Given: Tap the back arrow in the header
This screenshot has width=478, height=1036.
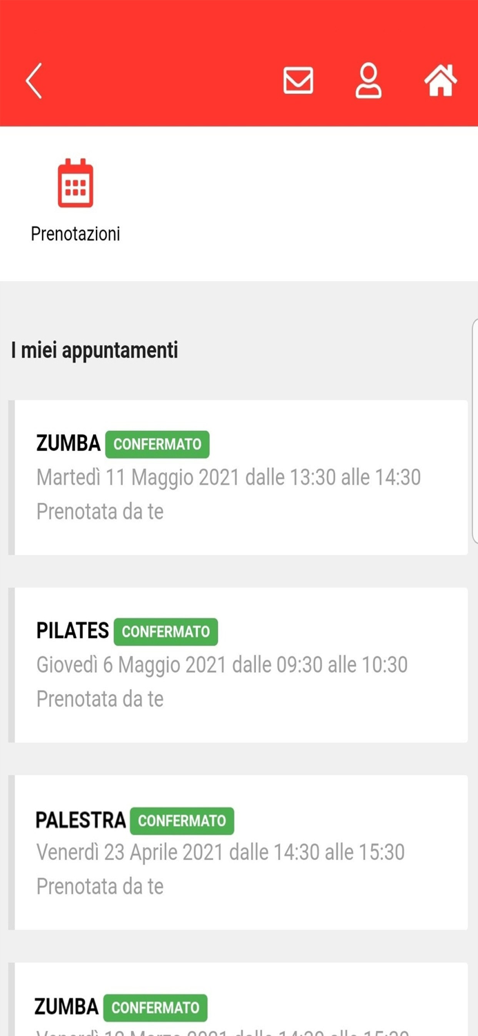Looking at the screenshot, I should pyautogui.click(x=34, y=81).
